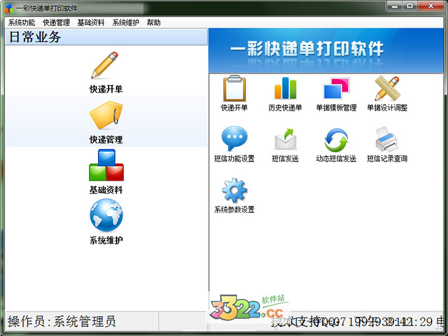Maximize the application window
The image size is (448, 336).
click(x=410, y=6)
